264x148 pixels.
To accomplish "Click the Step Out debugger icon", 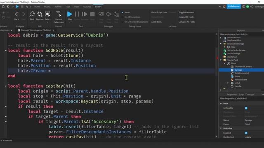I will (116, 14).
